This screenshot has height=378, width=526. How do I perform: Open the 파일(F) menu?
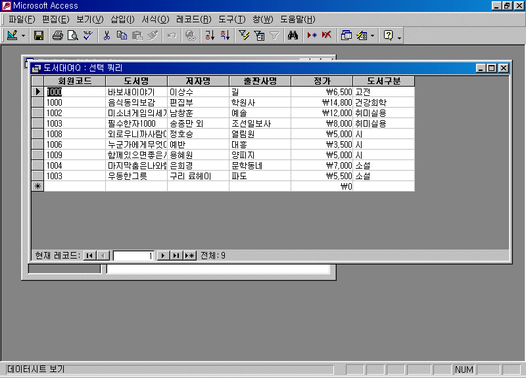point(22,20)
